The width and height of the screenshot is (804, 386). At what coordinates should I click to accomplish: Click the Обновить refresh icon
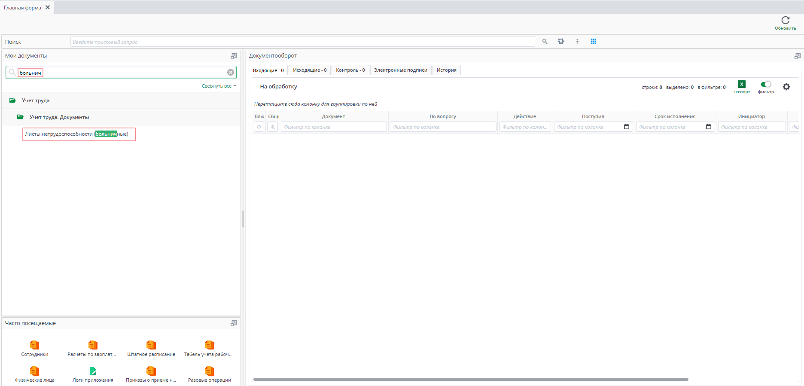[x=785, y=21]
